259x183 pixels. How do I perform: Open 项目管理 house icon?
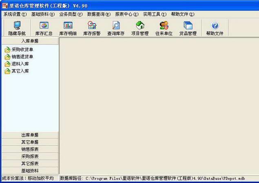(140, 25)
